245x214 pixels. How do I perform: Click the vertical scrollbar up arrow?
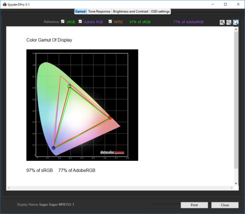[x=236, y=29]
